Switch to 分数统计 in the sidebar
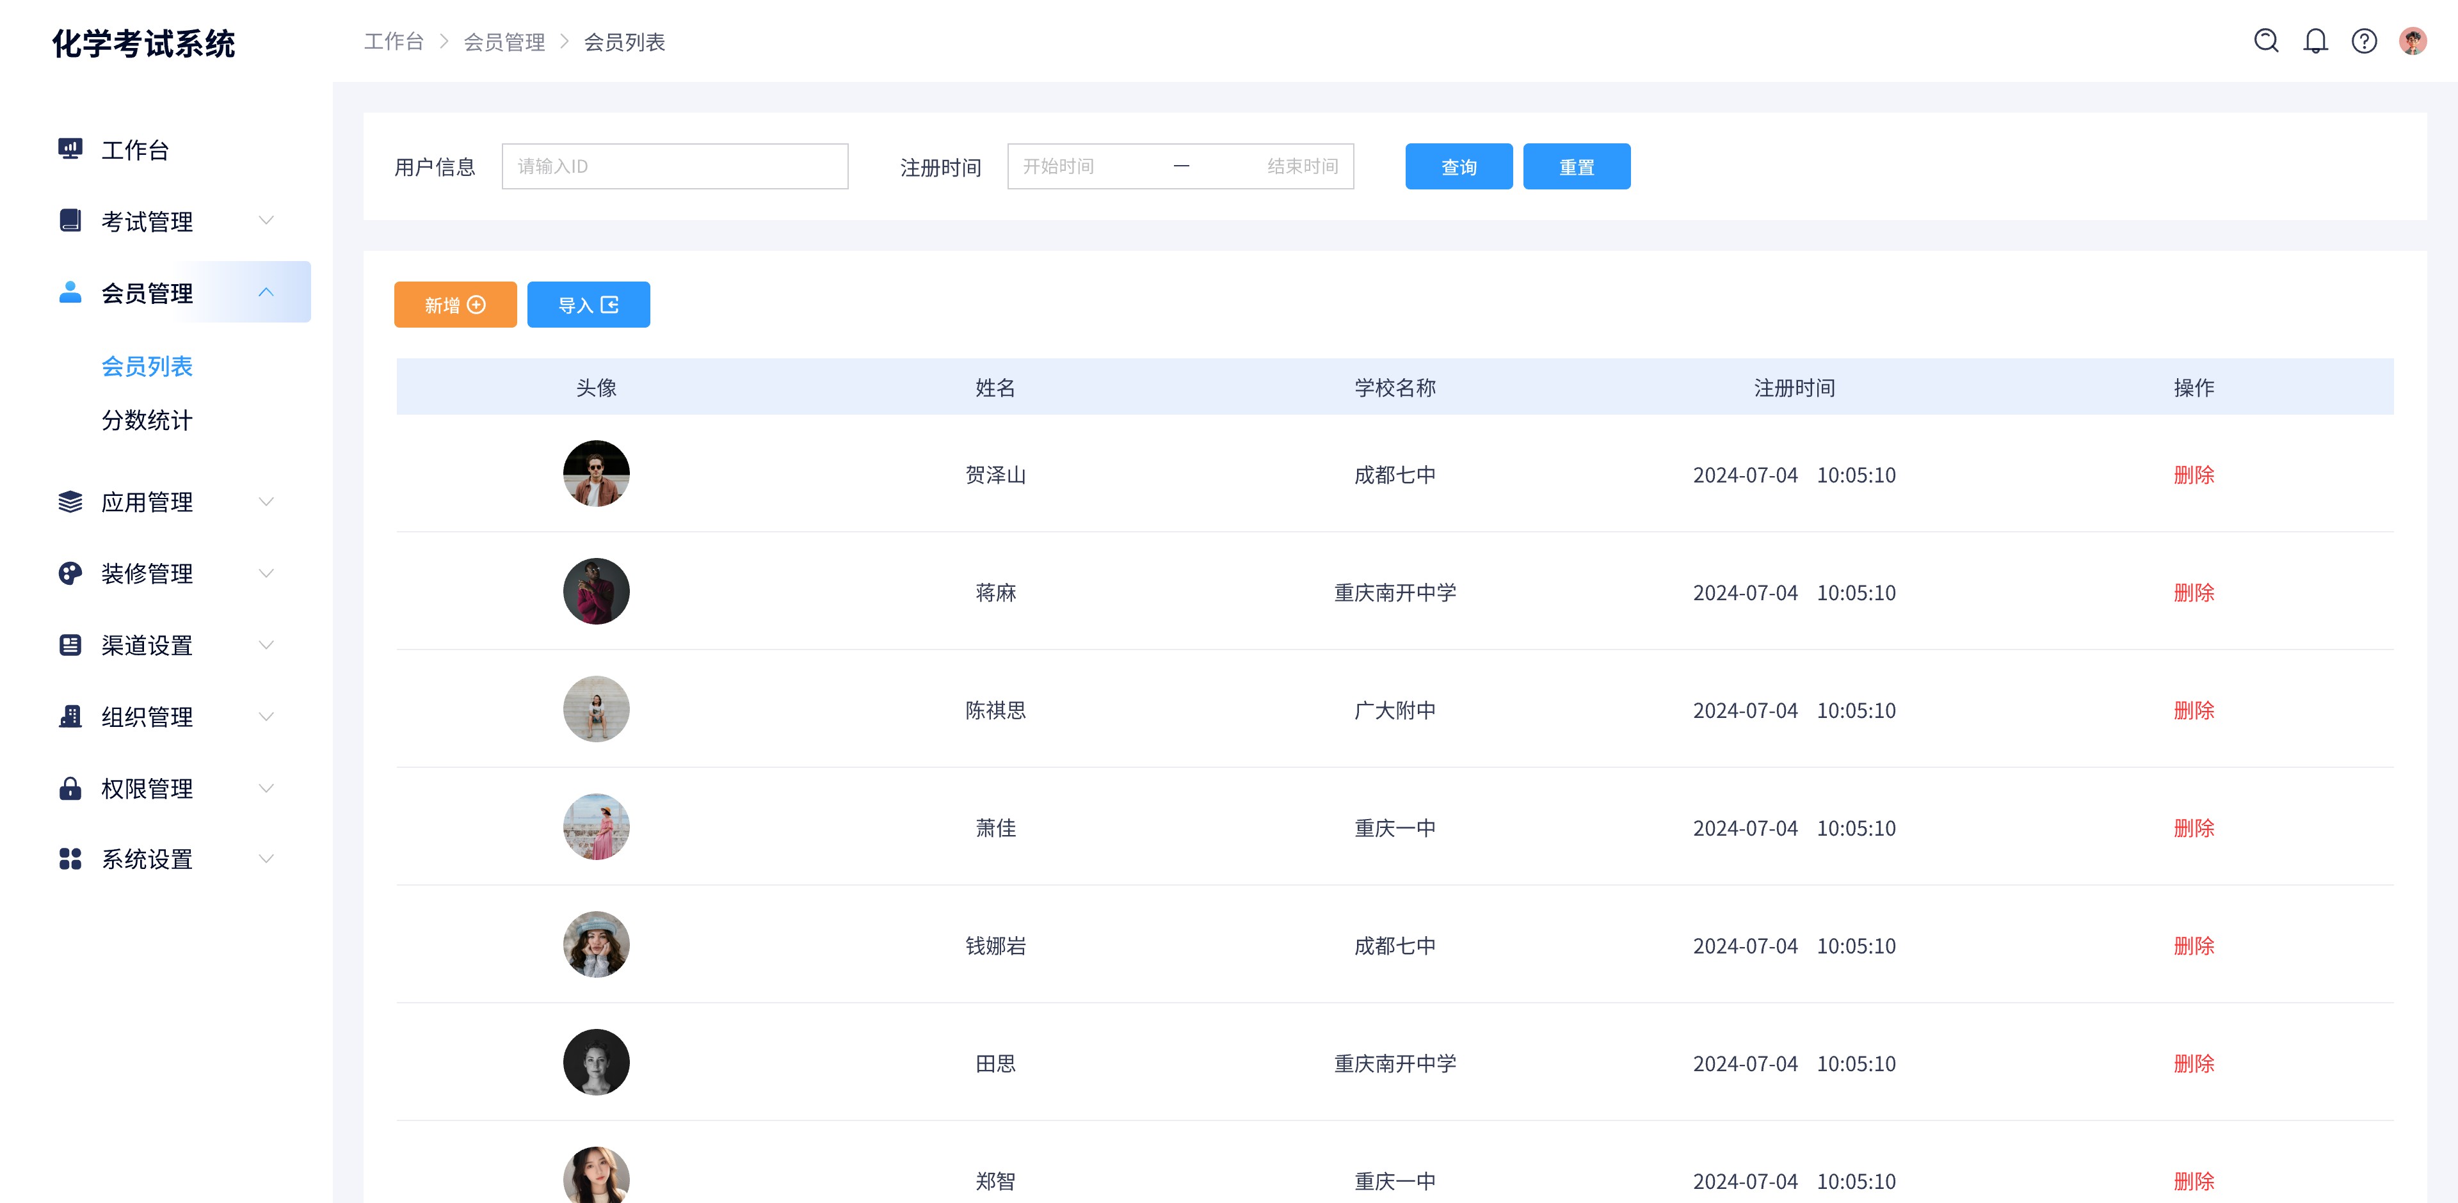 [x=147, y=420]
